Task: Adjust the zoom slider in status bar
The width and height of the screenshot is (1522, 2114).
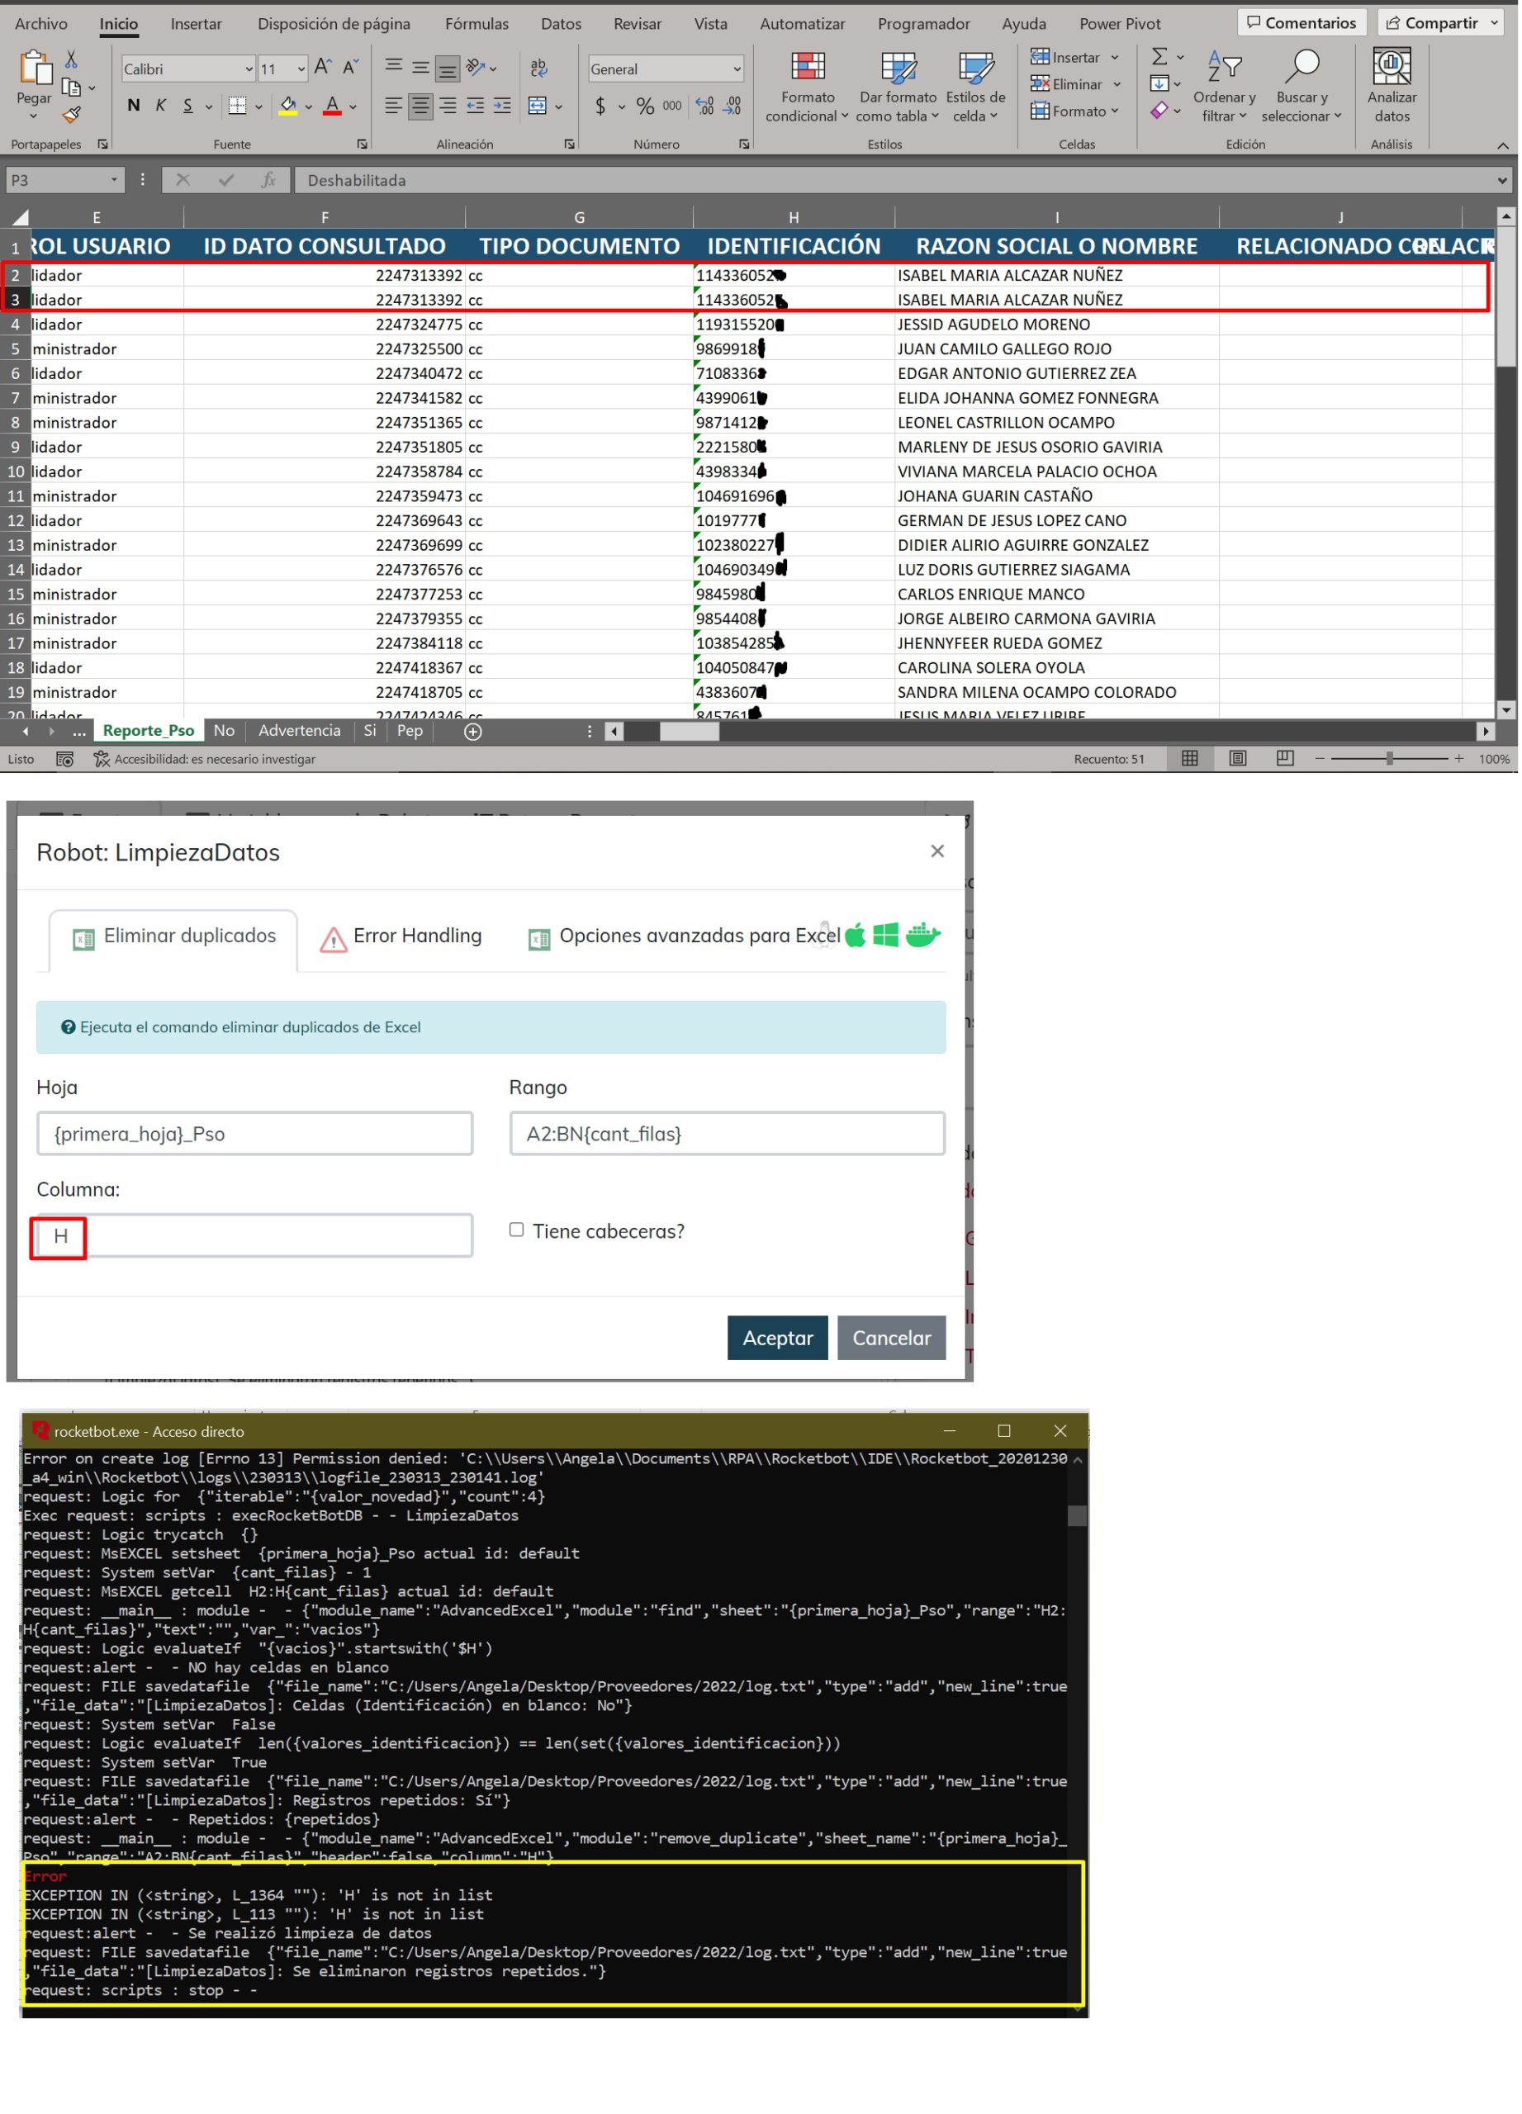Action: pyautogui.click(x=1389, y=759)
